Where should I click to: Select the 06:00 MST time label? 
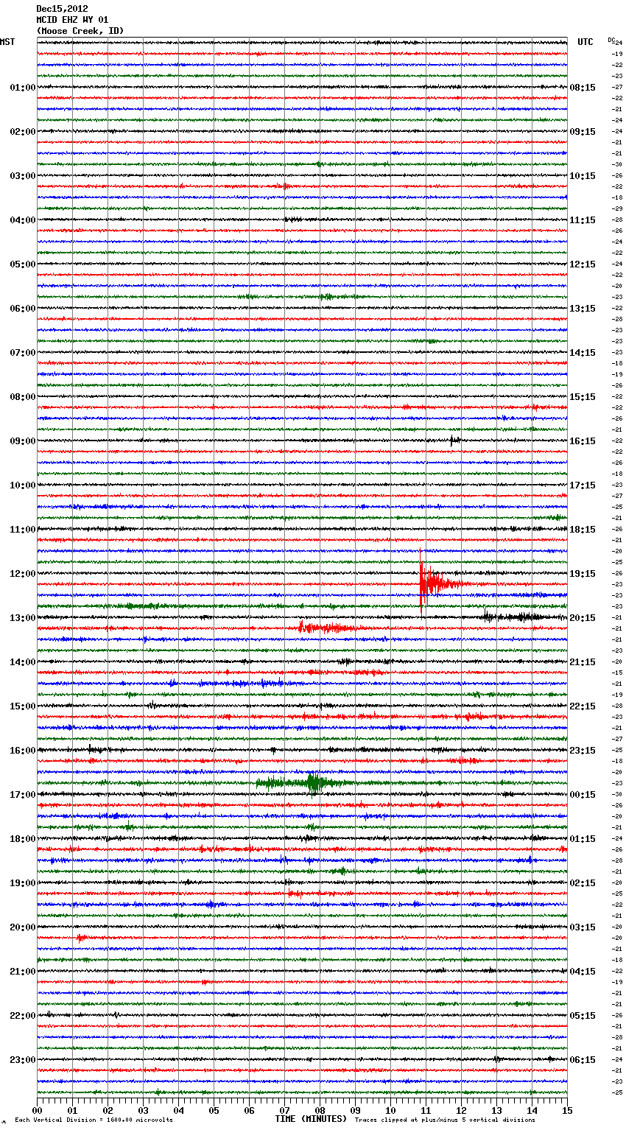(23, 309)
